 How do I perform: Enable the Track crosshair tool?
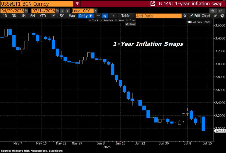[x=94, y=20]
